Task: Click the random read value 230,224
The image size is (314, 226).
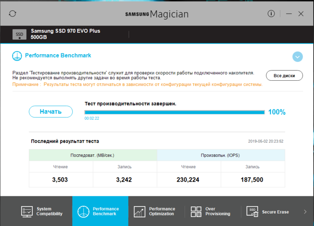Action: pos(188,179)
